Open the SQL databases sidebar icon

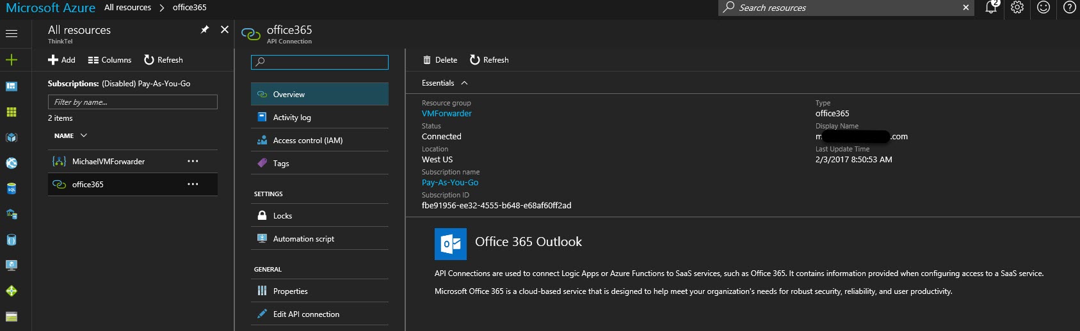click(12, 189)
